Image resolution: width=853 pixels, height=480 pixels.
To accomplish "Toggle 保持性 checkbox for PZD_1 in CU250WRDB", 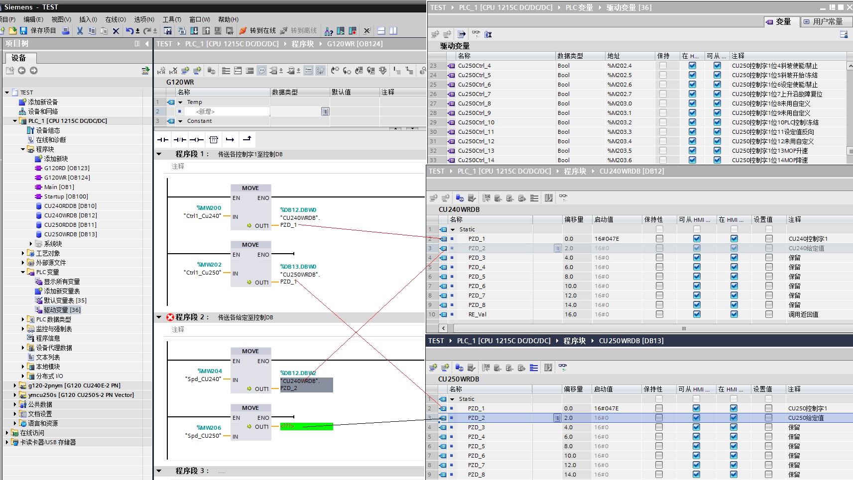I will [659, 408].
